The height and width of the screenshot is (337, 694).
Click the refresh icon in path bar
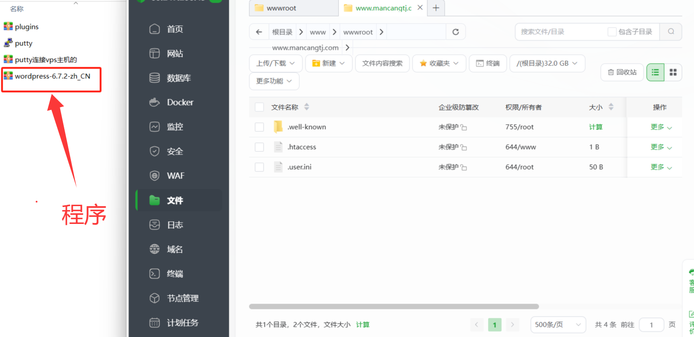455,32
